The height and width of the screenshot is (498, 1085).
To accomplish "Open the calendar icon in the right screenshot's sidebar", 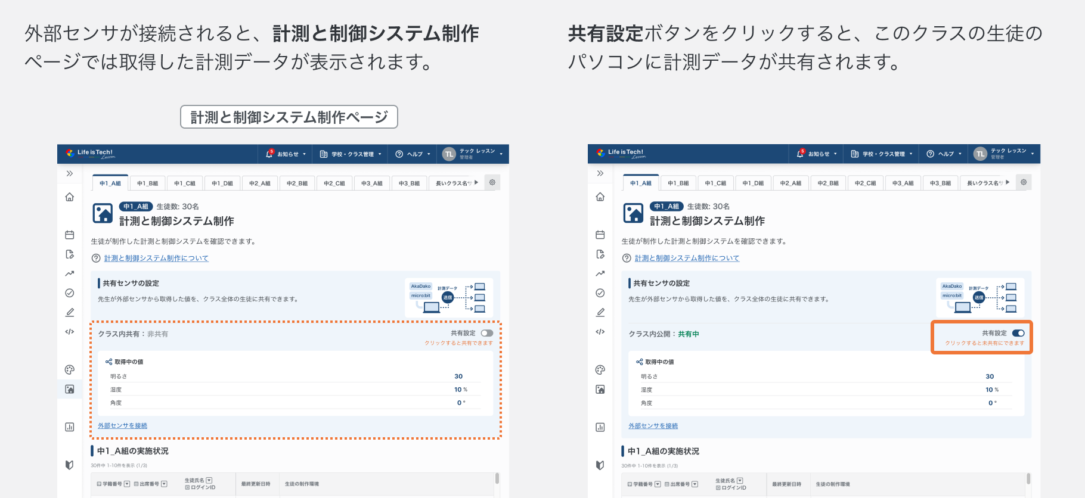I will 600,235.
